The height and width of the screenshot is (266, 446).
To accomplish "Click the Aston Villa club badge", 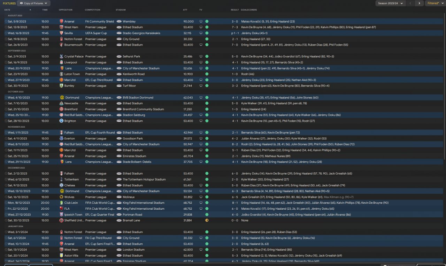I will (x=62, y=255).
